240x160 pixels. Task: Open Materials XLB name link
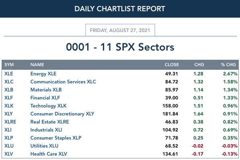point(46,90)
